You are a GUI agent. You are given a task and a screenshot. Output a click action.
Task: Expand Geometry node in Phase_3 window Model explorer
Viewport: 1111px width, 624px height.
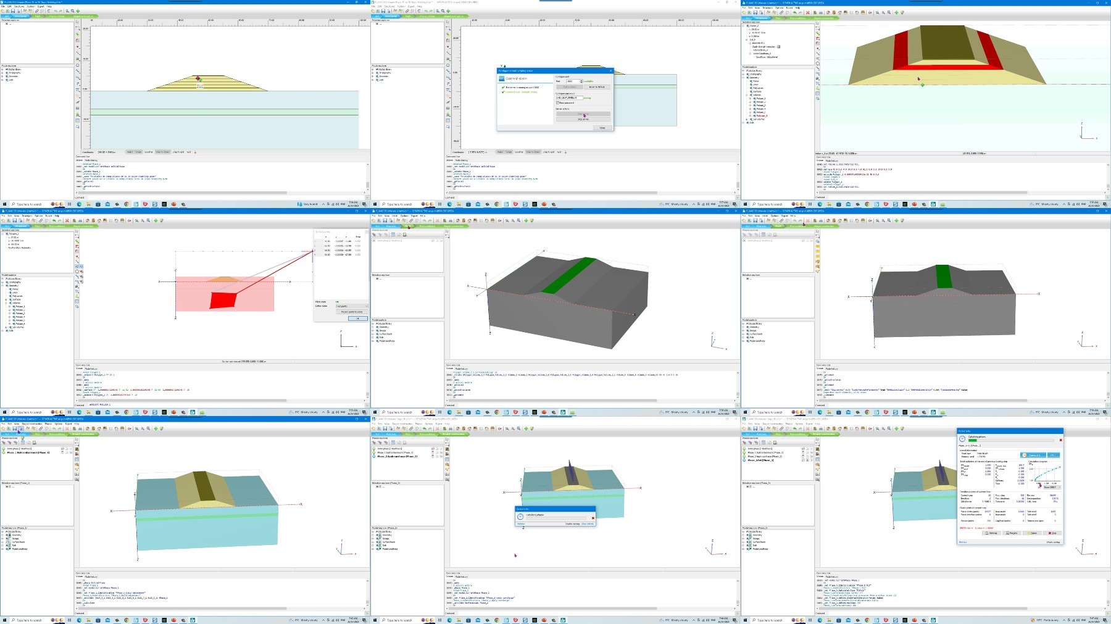coord(743,535)
